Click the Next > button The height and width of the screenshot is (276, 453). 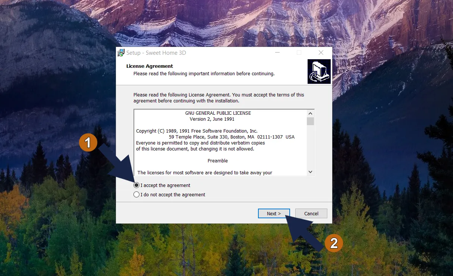[274, 213]
